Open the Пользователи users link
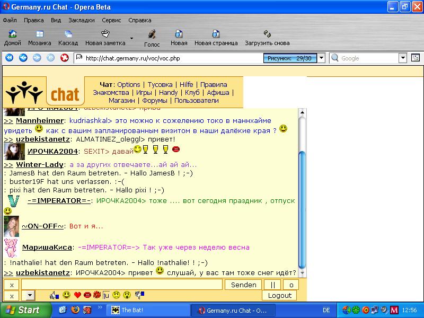Screen dimensions: 424x318 (x=196, y=100)
